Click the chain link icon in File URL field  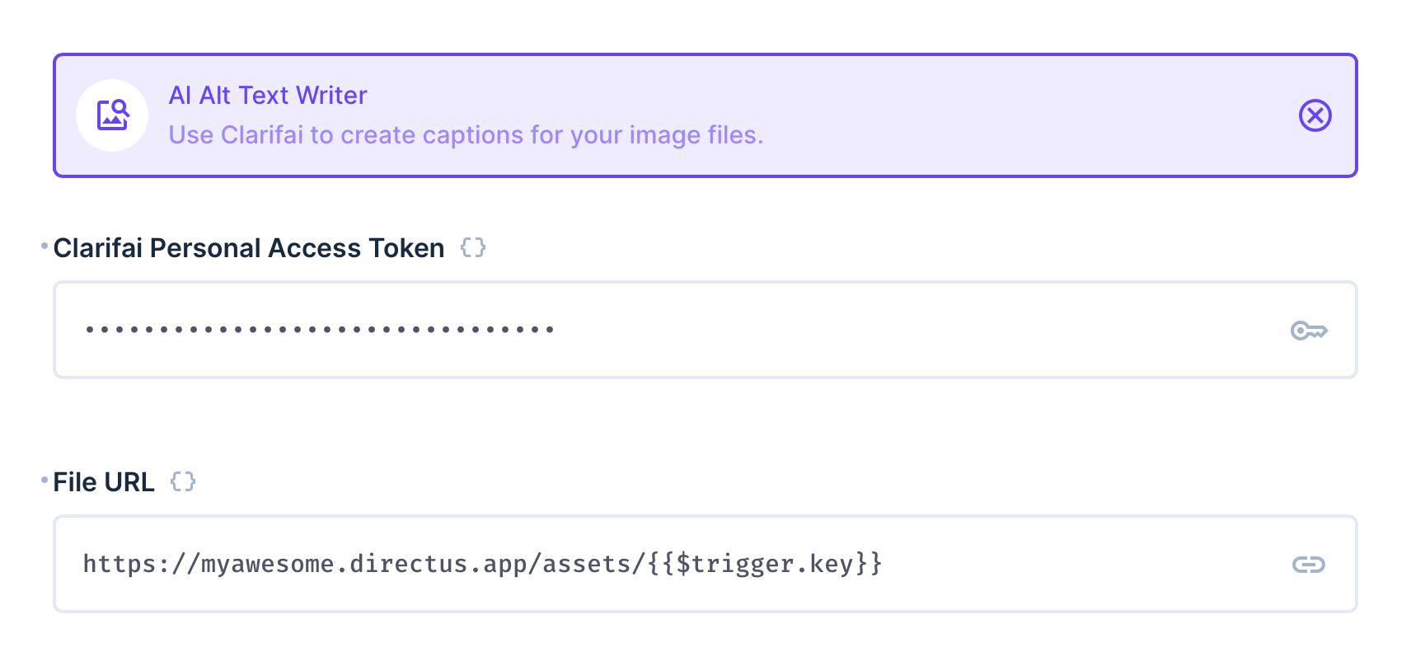[x=1308, y=565]
